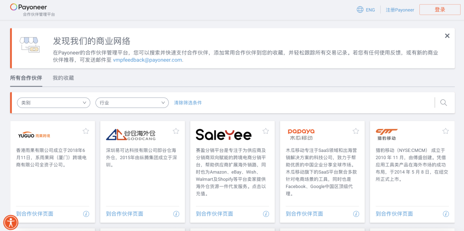Favorite the 谷仓海外仓 card star

tap(176, 131)
